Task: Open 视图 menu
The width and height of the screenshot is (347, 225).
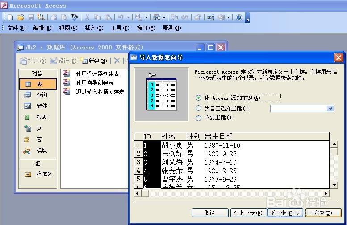Action: [68, 28]
